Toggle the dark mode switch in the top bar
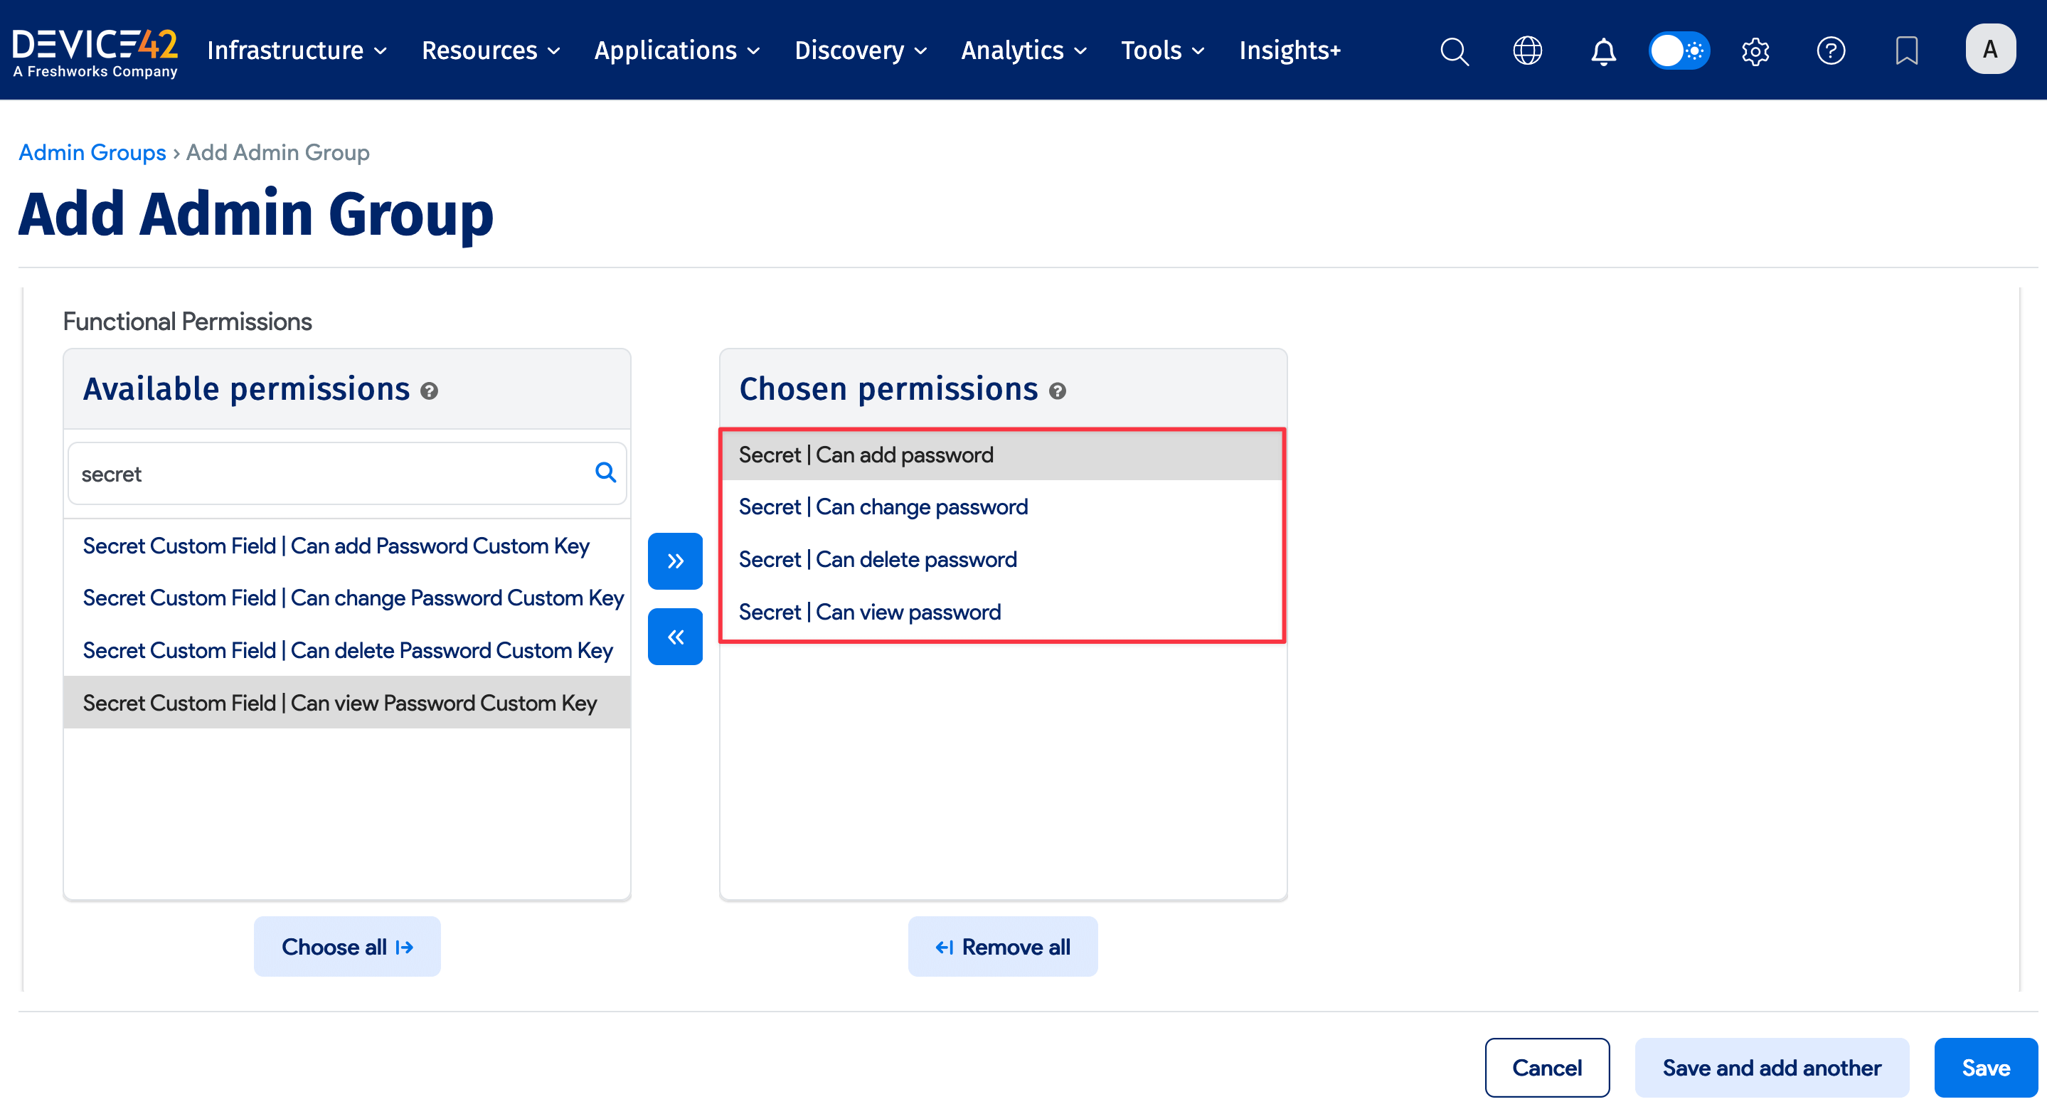2047x1114 pixels. (1679, 50)
